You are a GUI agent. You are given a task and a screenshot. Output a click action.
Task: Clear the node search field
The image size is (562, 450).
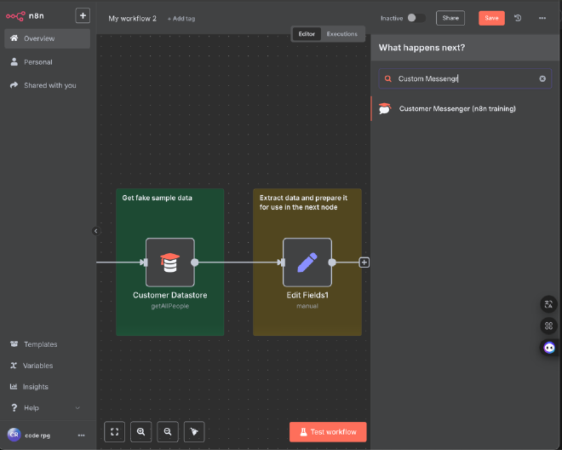coord(542,78)
